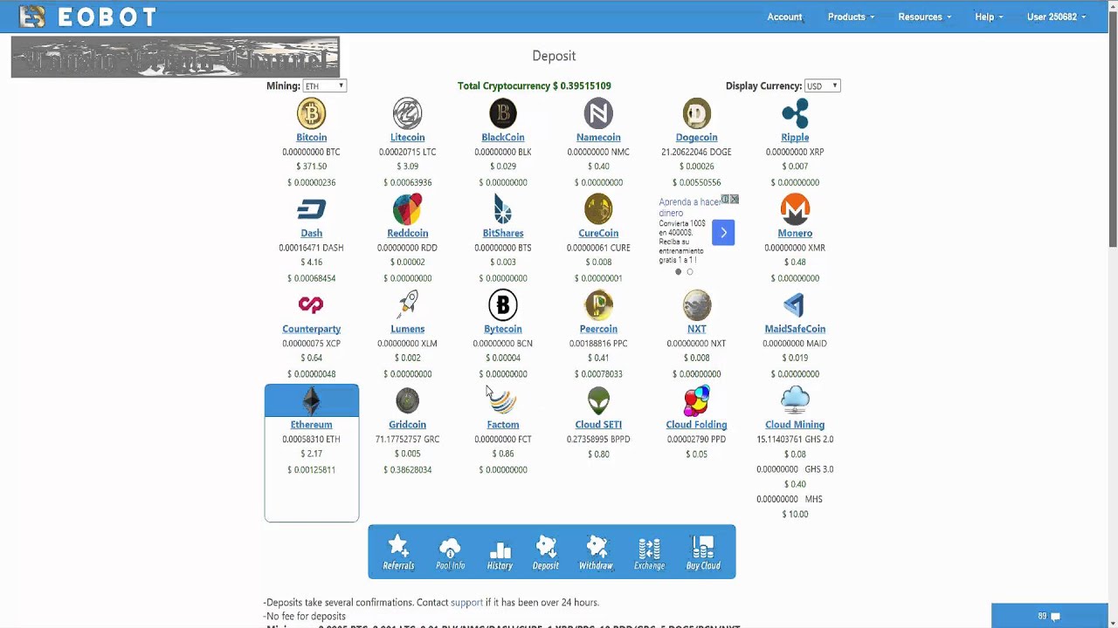Viewport: 1118px width, 628px height.
Task: Select the BlackCoin icon
Action: pos(503,113)
